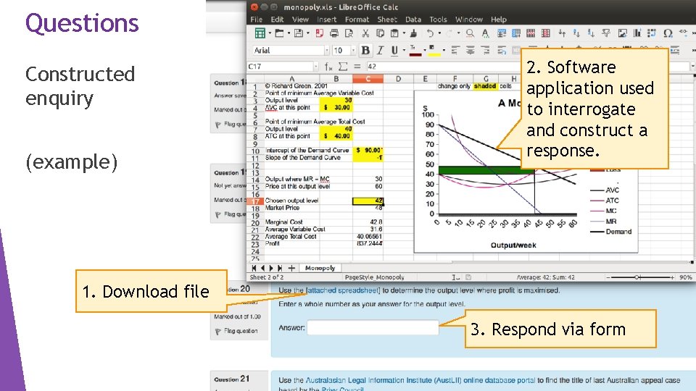The image size is (696, 391).
Task: Export directly as PDF icon
Action: coord(320,33)
